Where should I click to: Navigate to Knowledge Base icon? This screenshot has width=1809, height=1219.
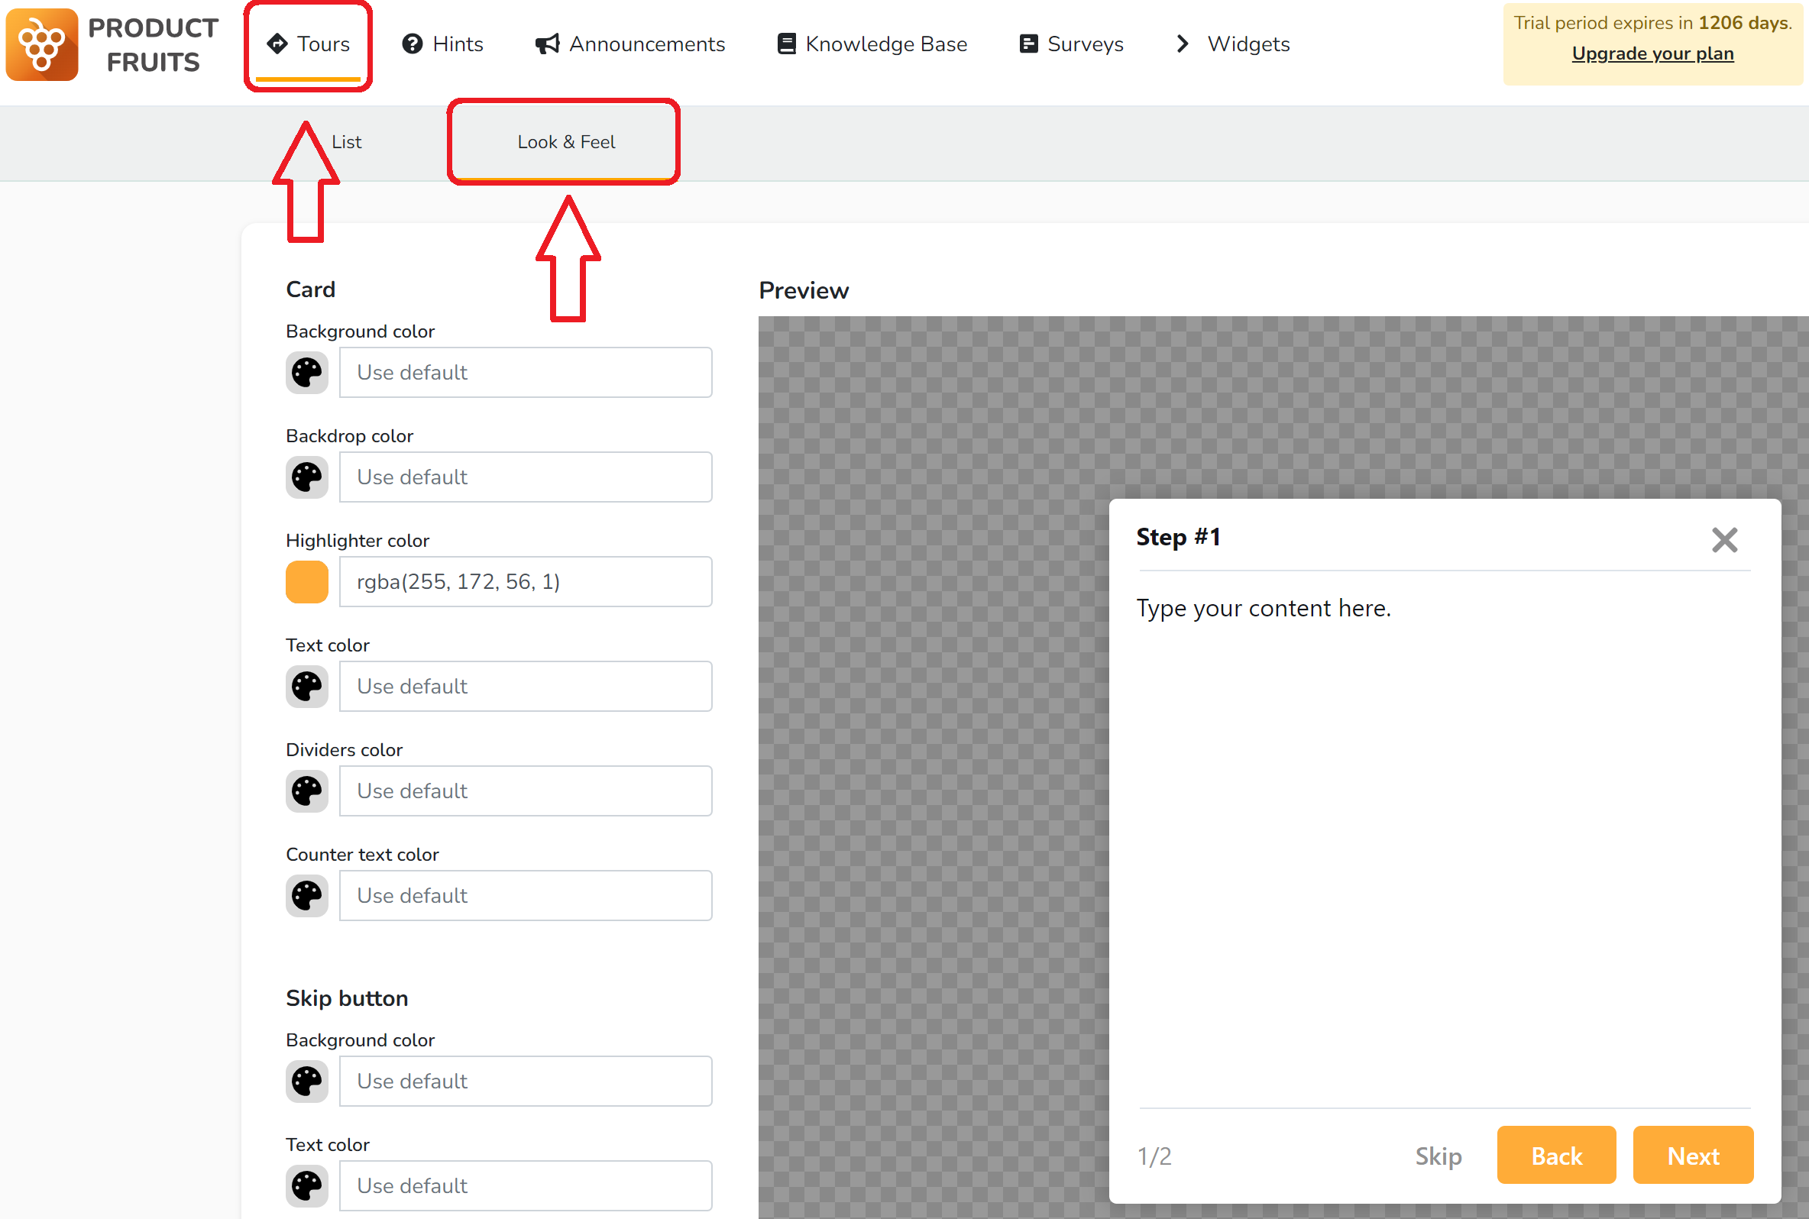click(785, 44)
